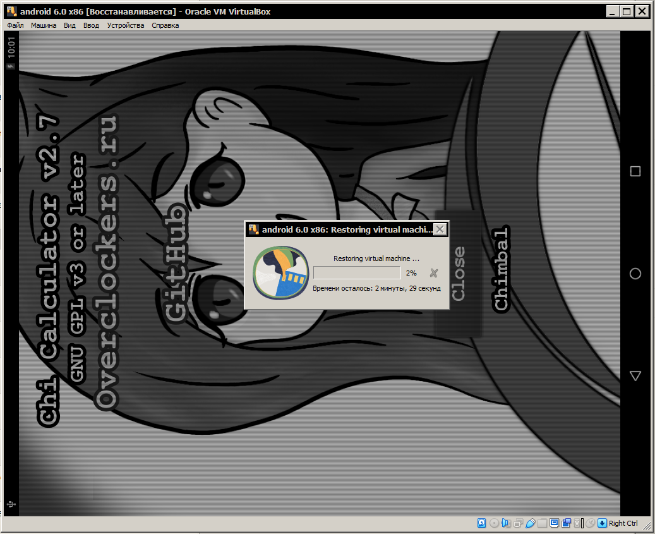Screen dimensions: 655x534
Task: Click the Restoring virtual machine label
Action: 376,258
